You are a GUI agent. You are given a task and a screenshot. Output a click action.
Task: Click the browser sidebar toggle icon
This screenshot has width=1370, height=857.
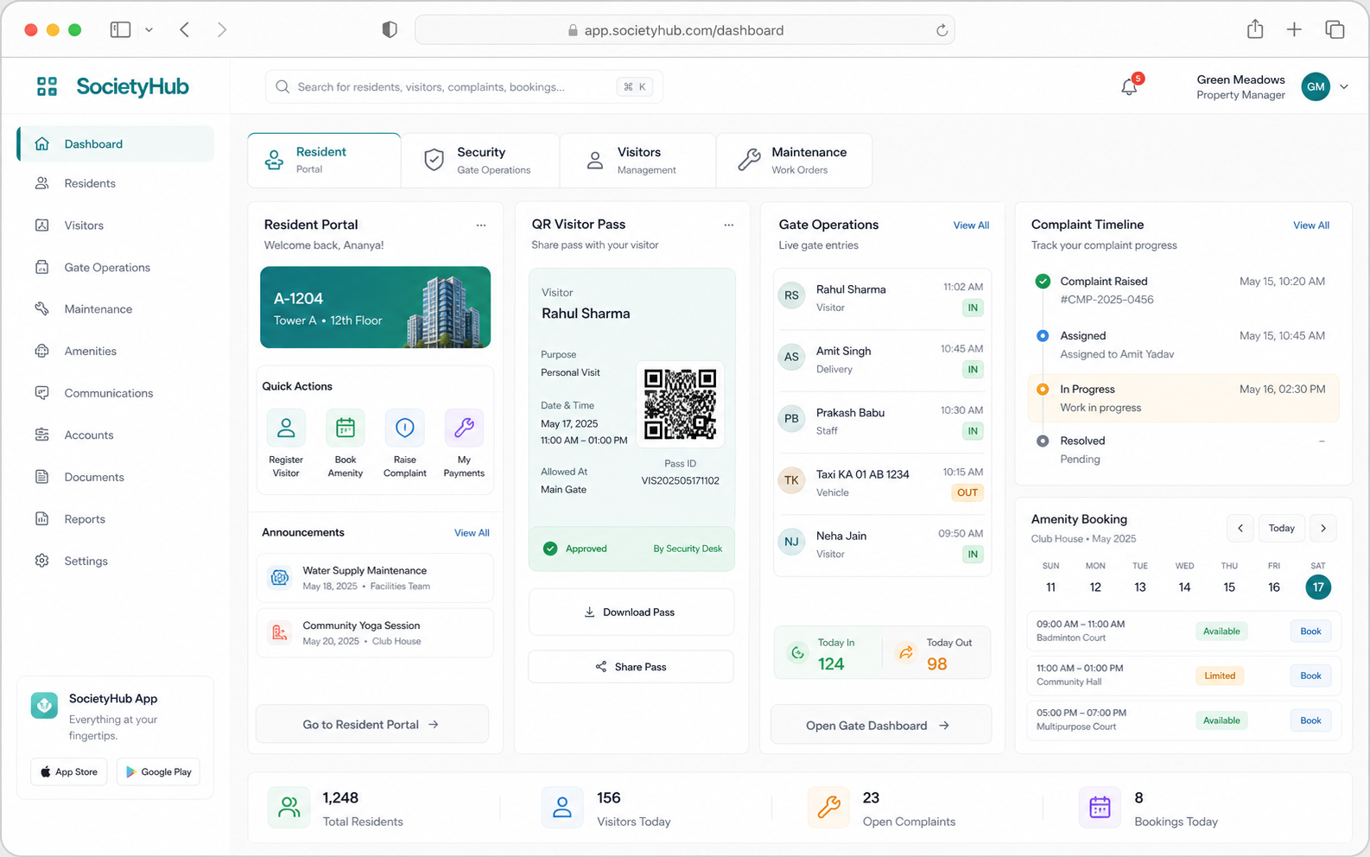(120, 29)
